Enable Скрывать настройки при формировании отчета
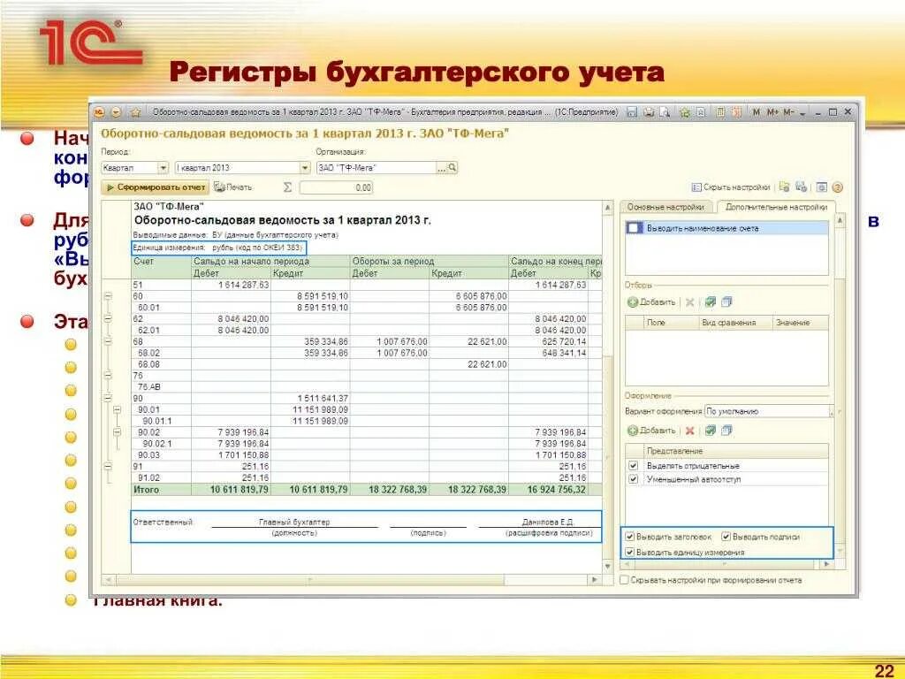 (x=624, y=580)
